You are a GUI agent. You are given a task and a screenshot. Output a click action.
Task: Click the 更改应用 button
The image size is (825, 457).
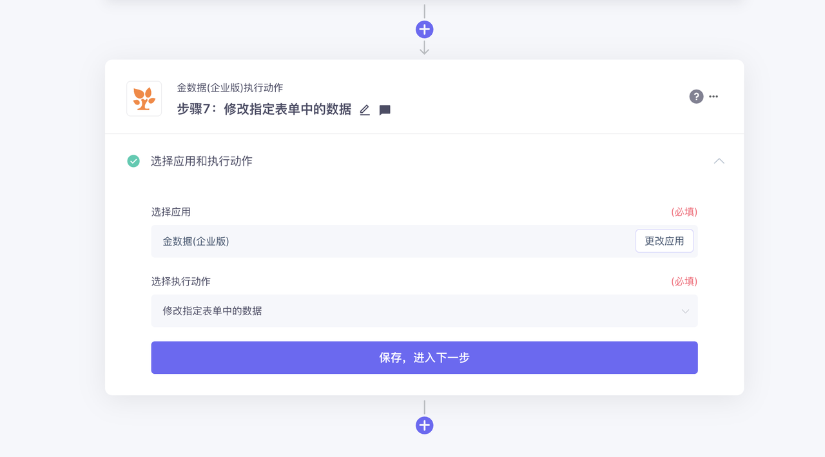(665, 241)
